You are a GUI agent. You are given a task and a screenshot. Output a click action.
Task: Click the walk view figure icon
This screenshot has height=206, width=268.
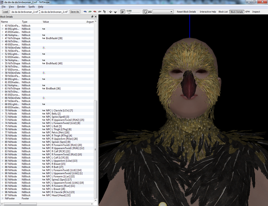point(104,12)
